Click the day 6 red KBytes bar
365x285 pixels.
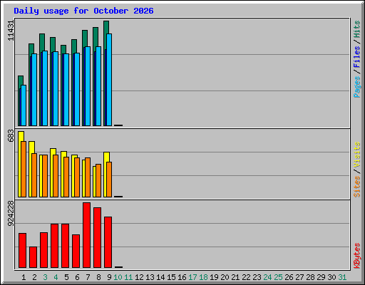click(x=76, y=252)
